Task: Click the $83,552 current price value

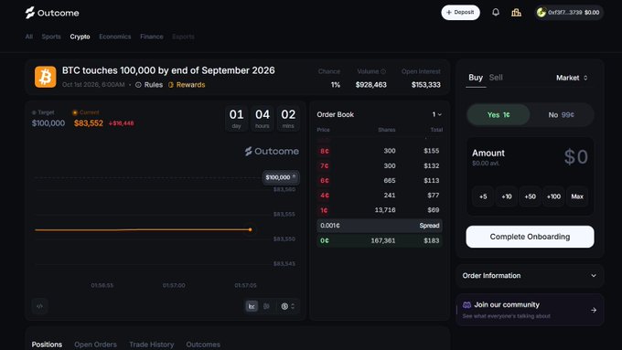Action: click(x=89, y=123)
